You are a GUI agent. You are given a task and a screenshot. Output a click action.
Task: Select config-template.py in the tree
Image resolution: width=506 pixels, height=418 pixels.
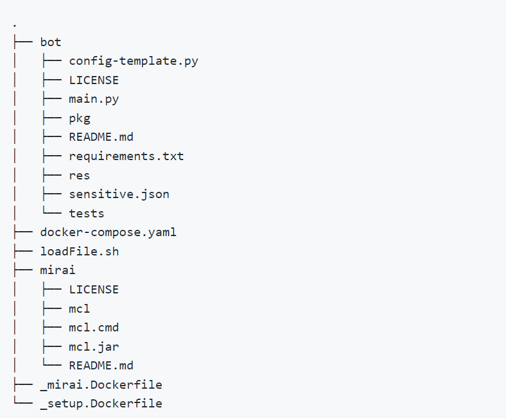[134, 61]
